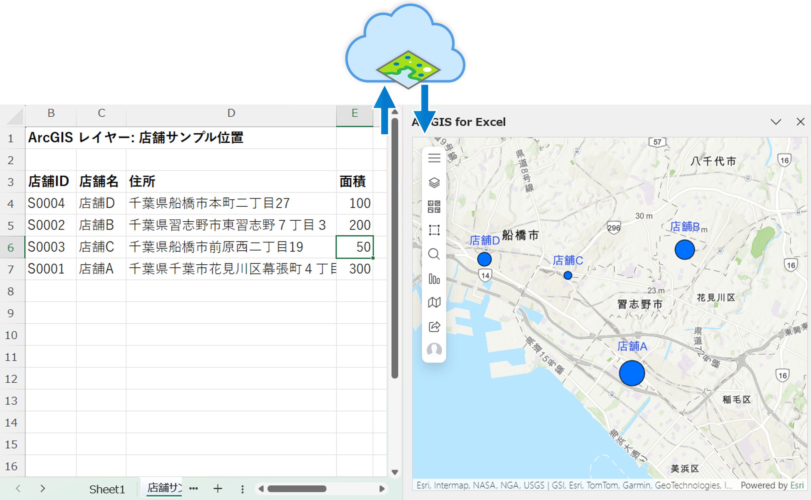Select column B header
The image size is (811, 500).
coord(51,113)
